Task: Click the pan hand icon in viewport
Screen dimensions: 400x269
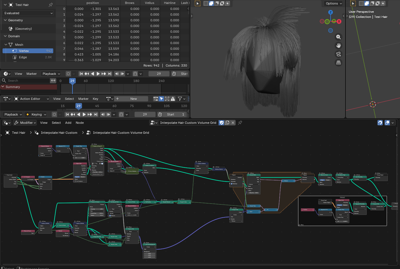Action: click(x=339, y=46)
